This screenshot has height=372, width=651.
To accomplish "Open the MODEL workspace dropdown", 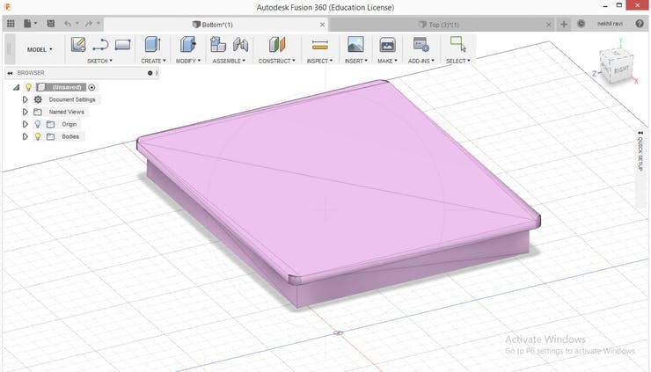I will (x=40, y=49).
